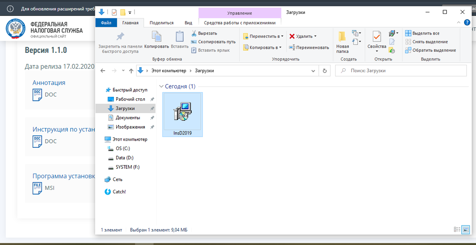Switch to the Вид tab

pos(189,23)
